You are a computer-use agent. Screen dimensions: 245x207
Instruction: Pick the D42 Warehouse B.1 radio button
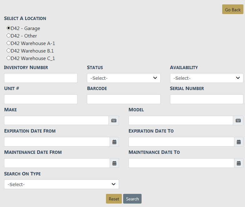click(9, 51)
